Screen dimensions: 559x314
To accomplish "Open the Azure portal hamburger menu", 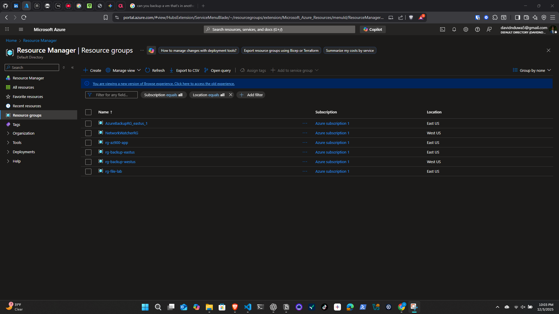I will point(21,29).
